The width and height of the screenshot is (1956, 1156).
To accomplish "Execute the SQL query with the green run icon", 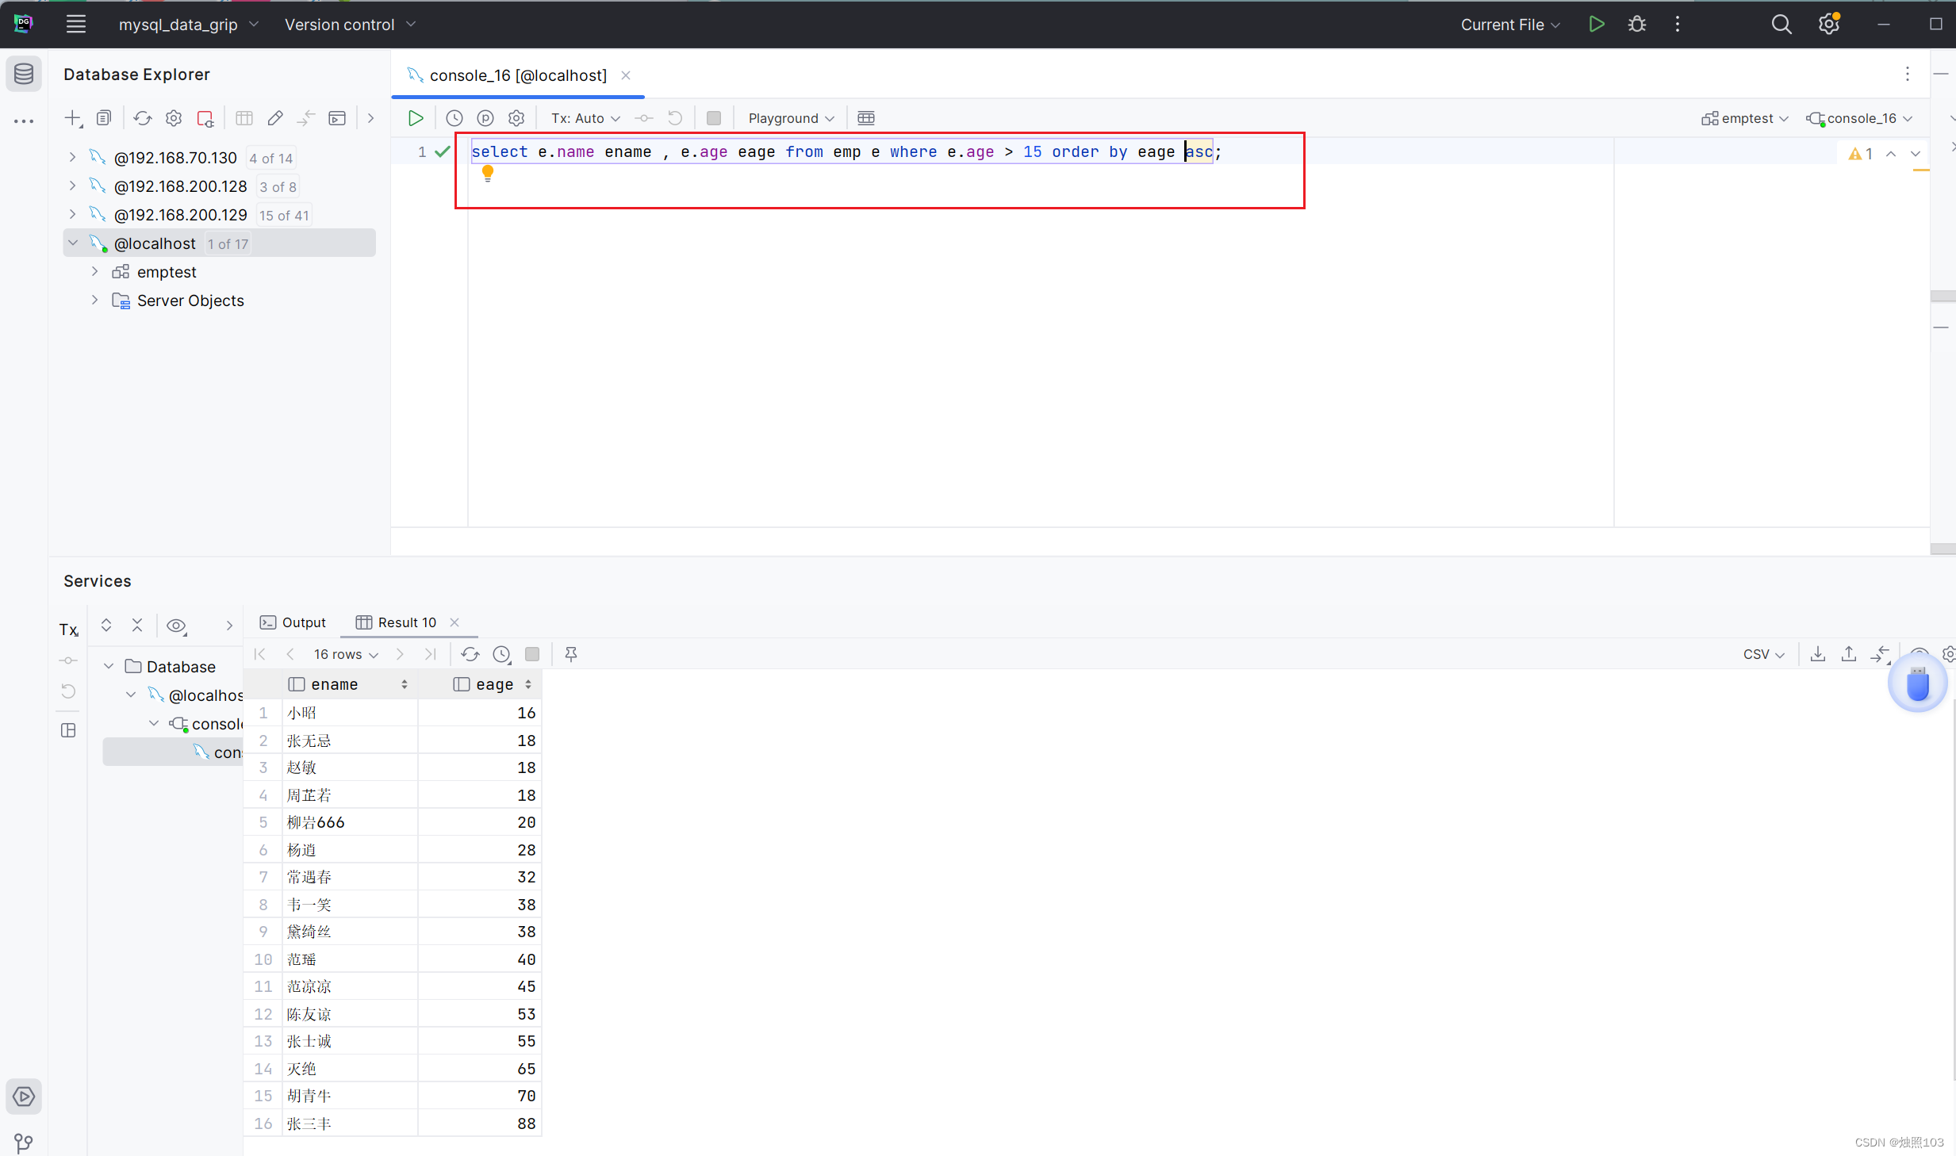I will coord(415,118).
